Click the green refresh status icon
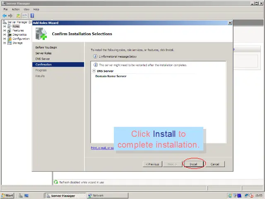The height and width of the screenshot is (199, 265). 56,182
